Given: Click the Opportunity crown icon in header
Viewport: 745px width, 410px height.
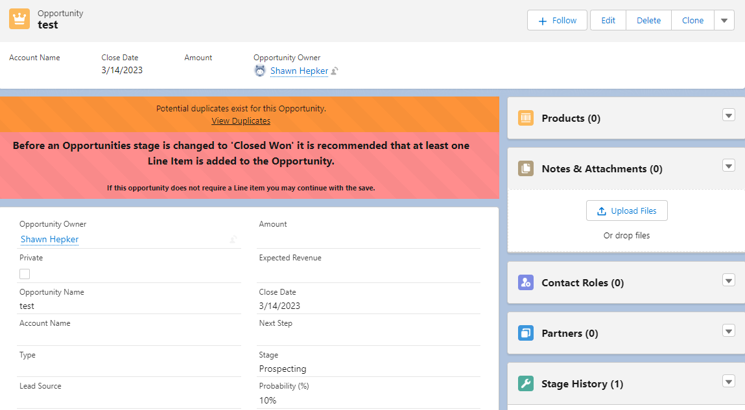Looking at the screenshot, I should [19, 19].
